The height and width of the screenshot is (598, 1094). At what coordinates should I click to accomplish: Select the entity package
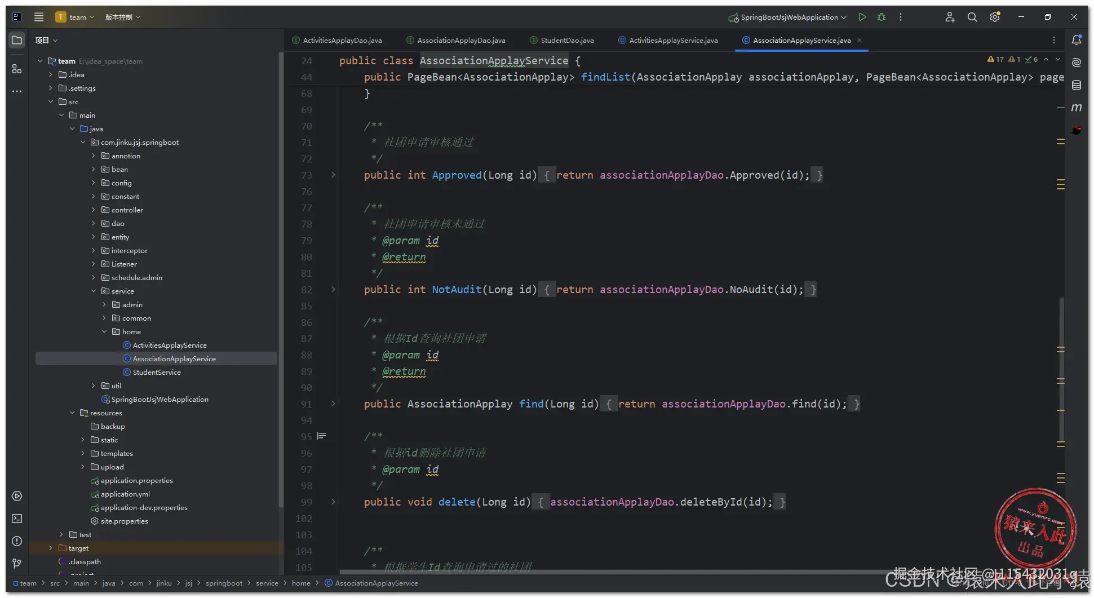point(120,237)
